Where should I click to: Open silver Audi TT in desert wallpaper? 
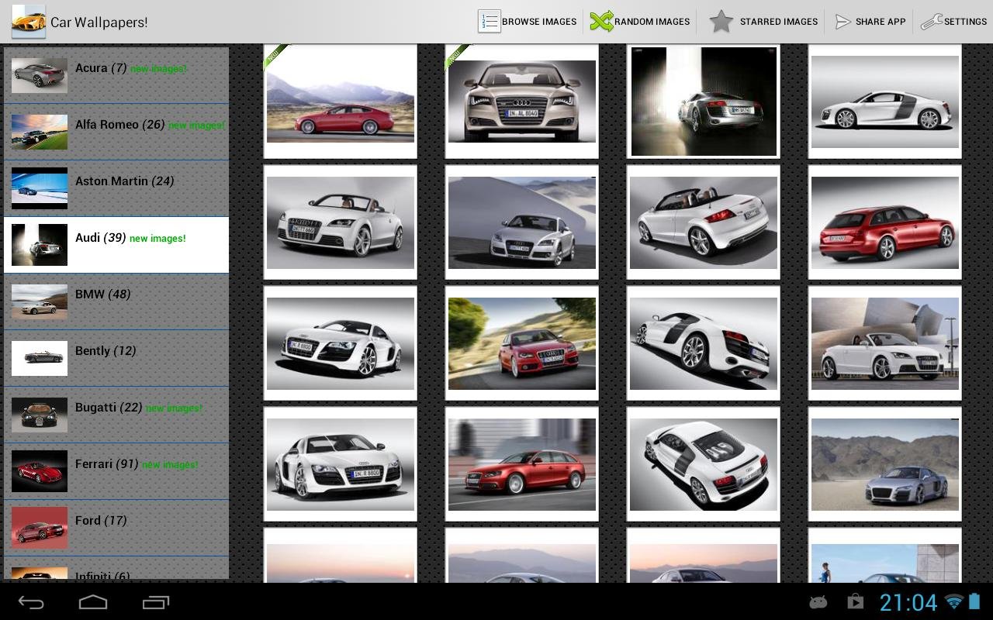(x=522, y=222)
